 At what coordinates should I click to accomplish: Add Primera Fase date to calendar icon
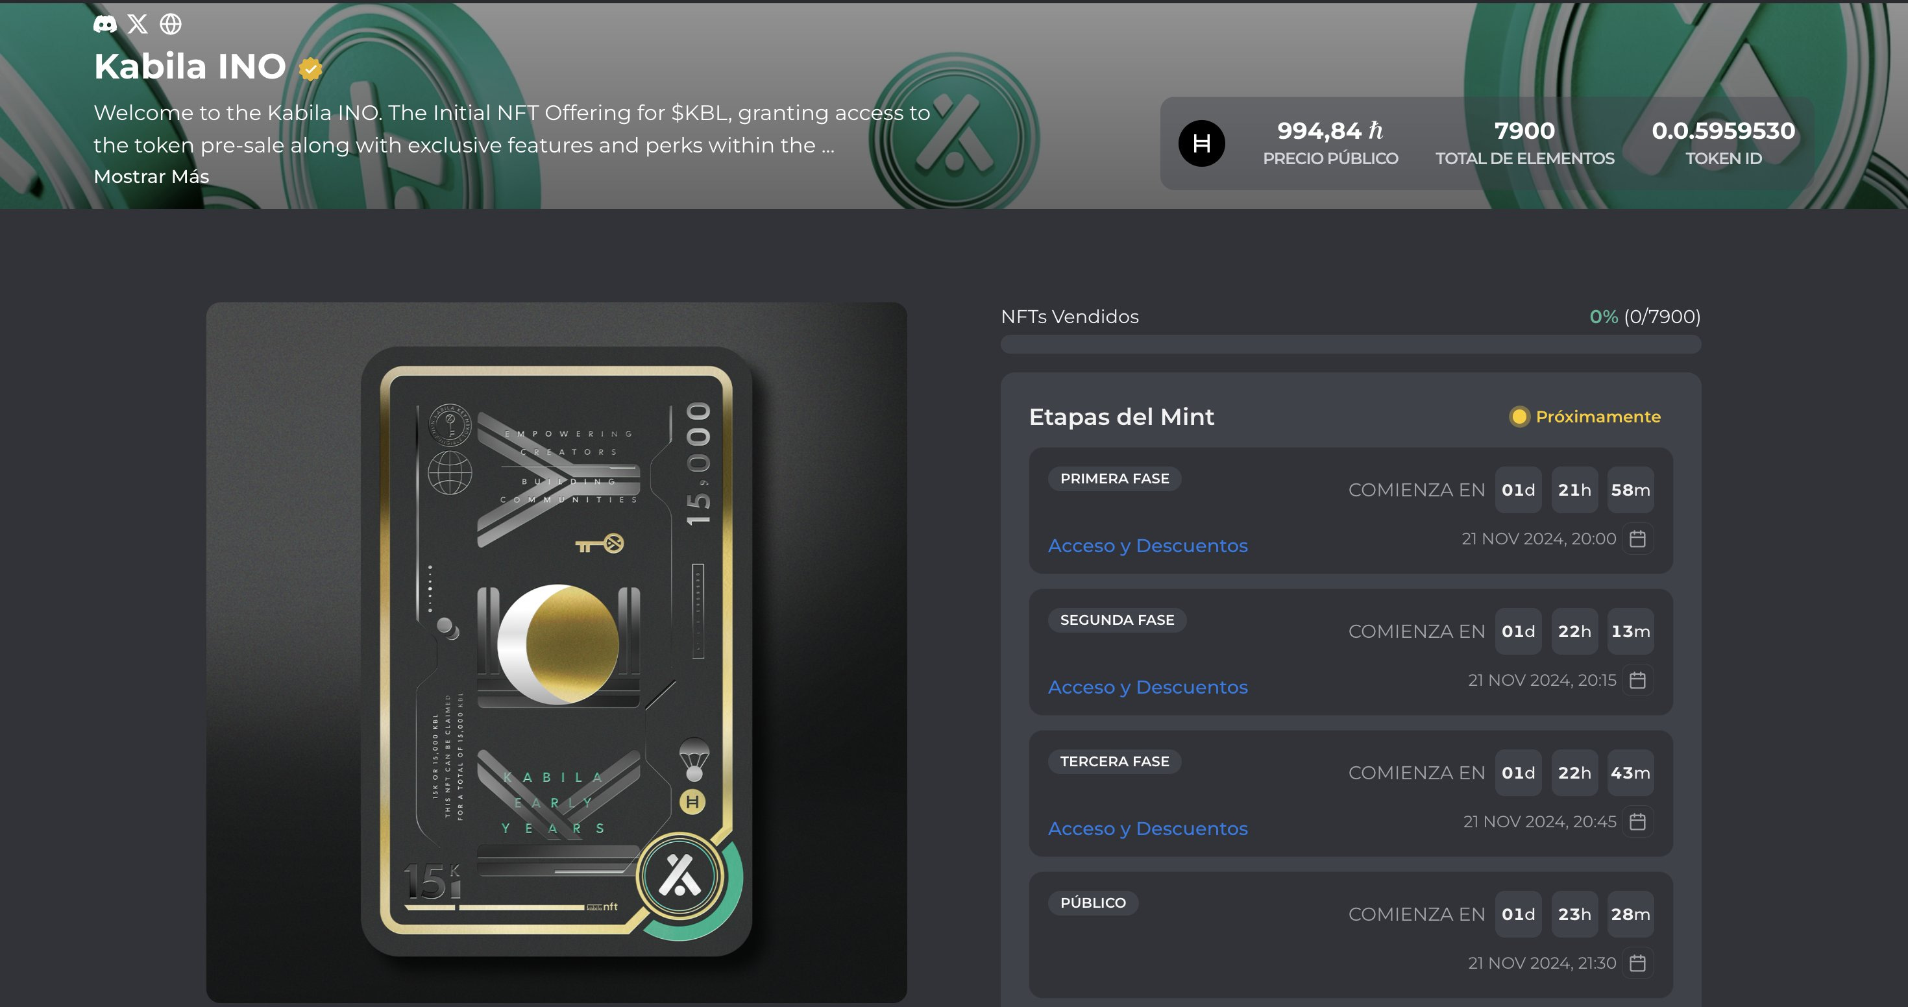(x=1637, y=539)
